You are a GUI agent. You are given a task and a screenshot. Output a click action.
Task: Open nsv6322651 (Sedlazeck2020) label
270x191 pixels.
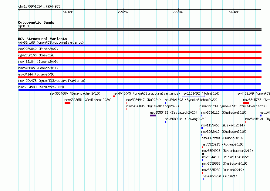[88, 100]
